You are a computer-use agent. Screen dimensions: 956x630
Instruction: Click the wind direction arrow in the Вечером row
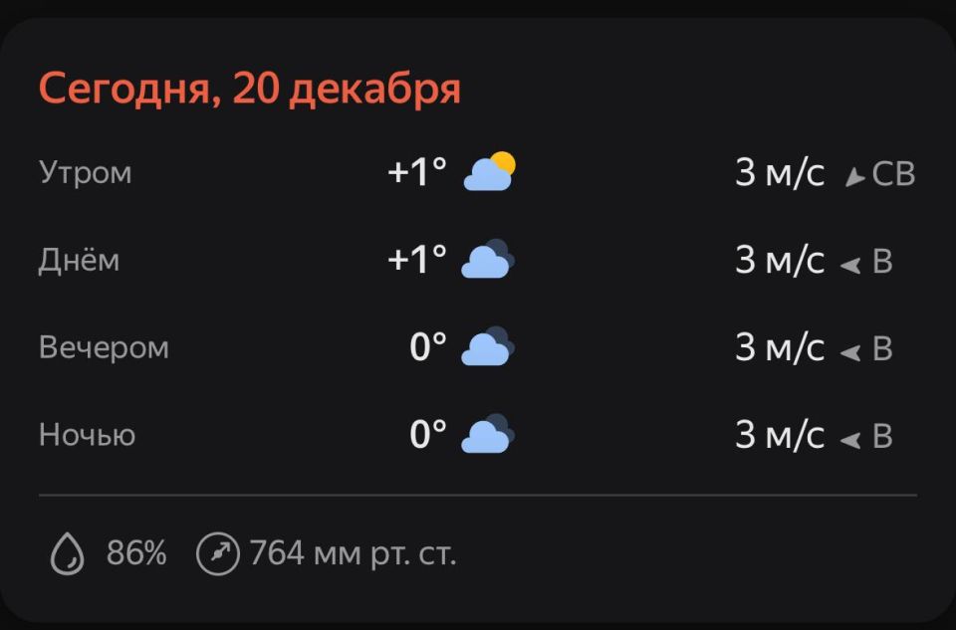(x=849, y=351)
